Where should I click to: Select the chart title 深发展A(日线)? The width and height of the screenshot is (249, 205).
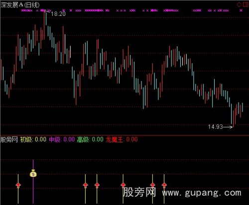point(20,5)
